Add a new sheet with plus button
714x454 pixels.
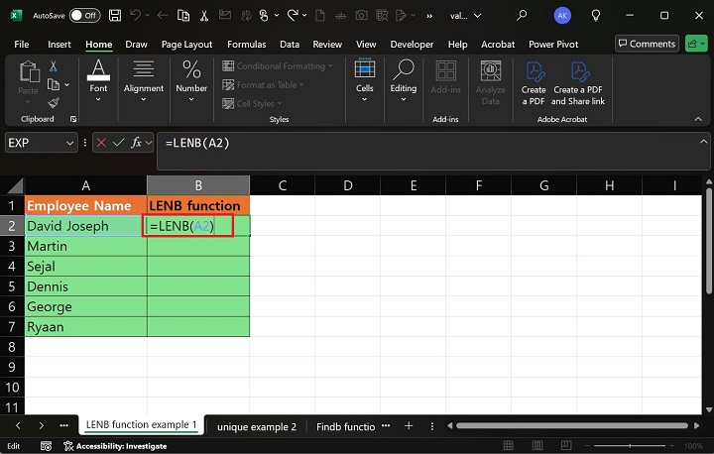click(408, 426)
